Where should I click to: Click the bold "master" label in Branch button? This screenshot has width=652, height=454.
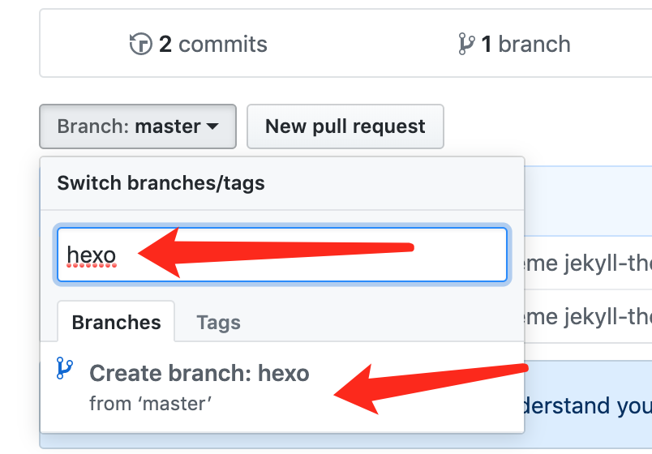[x=168, y=126]
